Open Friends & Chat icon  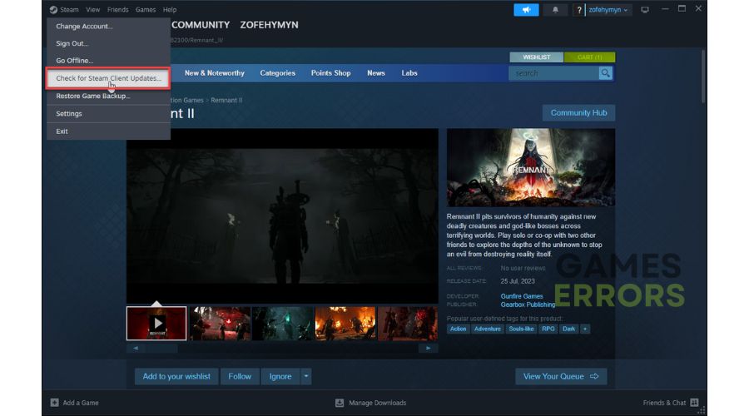pyautogui.click(x=694, y=403)
